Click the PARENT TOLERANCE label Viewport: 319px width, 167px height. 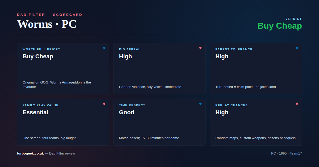[x=234, y=49]
